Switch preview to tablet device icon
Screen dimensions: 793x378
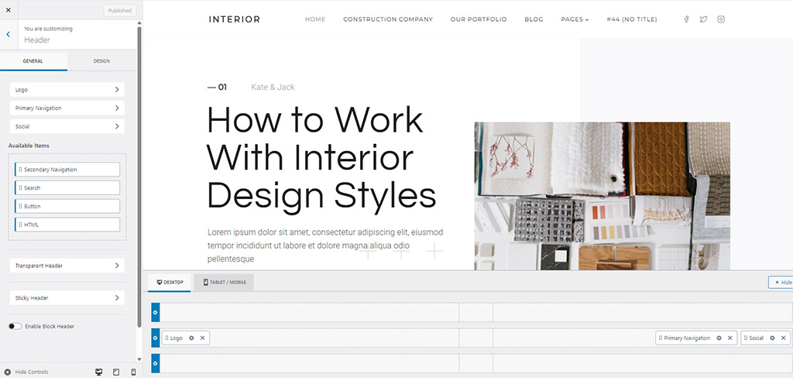click(116, 373)
